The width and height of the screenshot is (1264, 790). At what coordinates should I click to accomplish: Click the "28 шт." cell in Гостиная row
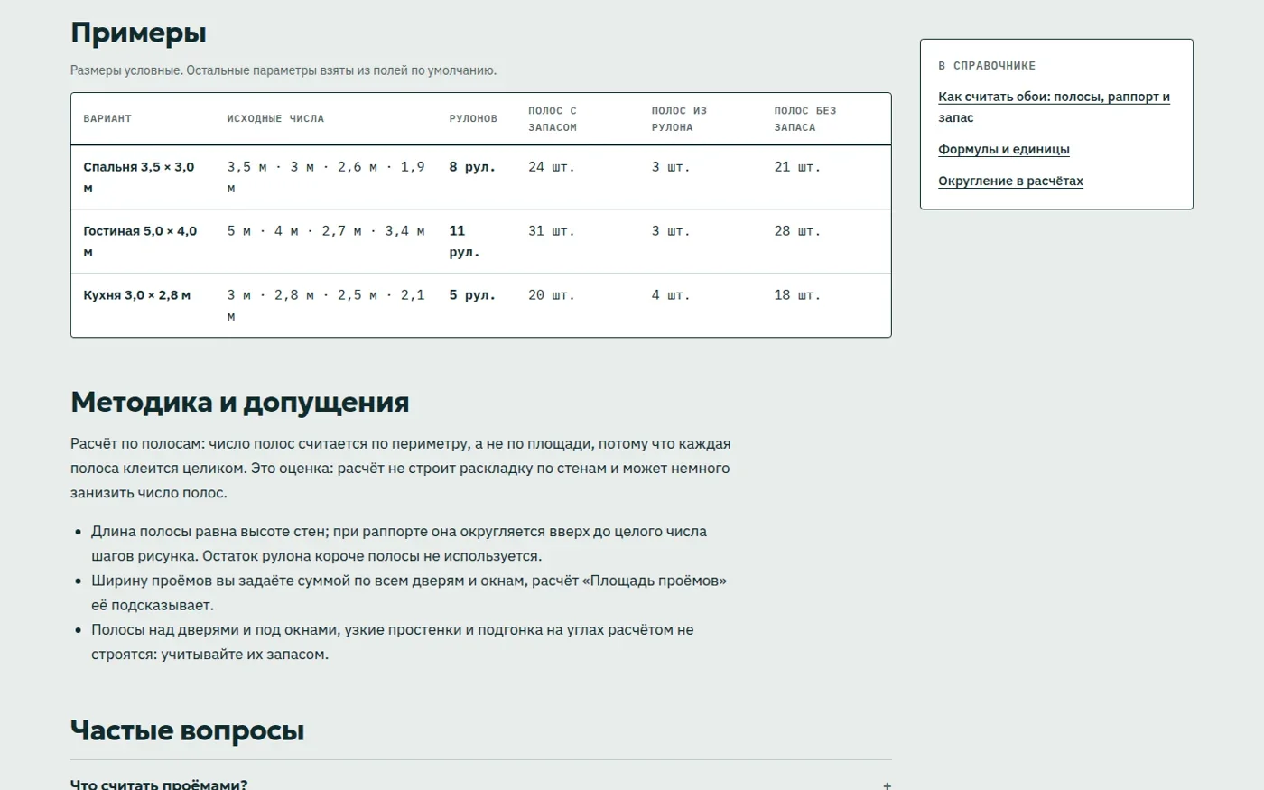point(797,231)
